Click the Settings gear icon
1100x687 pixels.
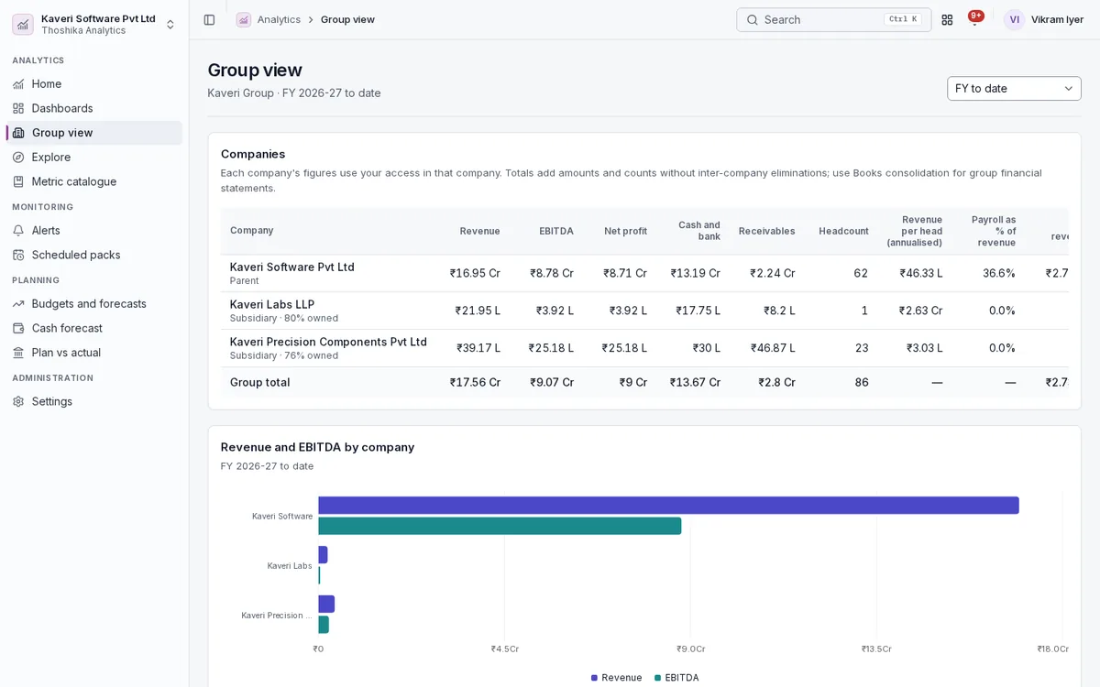[18, 401]
